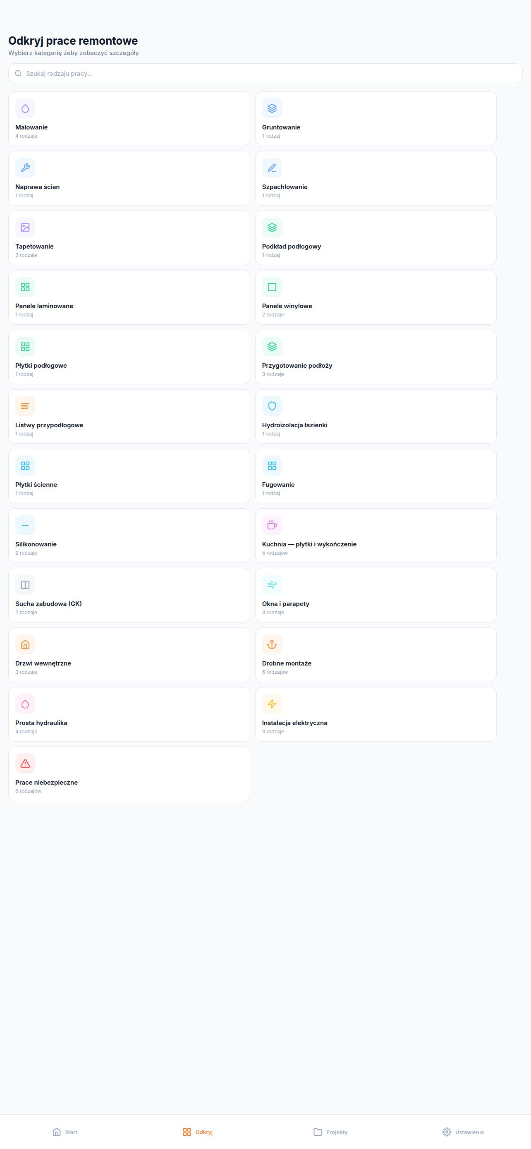The width and height of the screenshot is (531, 1149).
Task: Click the Fugowanie grid icon
Action: point(272,466)
